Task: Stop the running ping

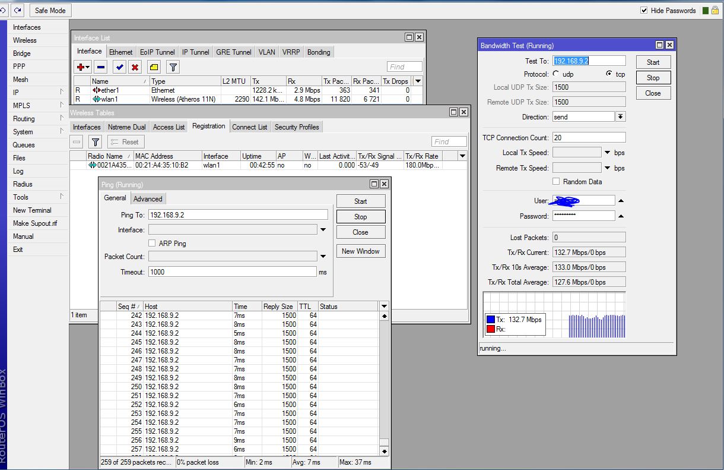Action: 361,217
